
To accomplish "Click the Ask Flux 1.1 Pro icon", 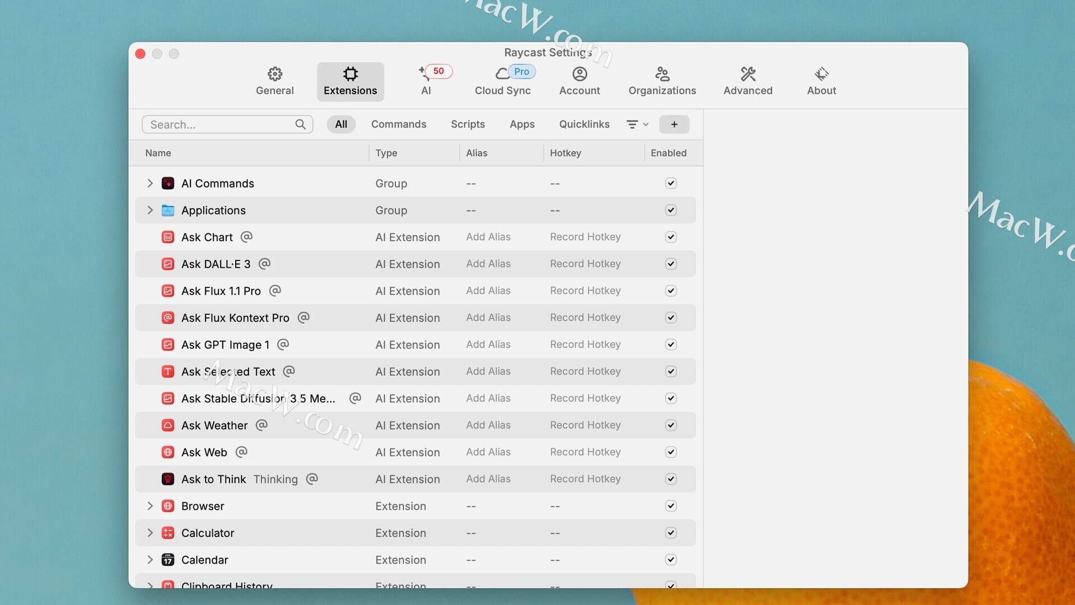I will (x=168, y=291).
